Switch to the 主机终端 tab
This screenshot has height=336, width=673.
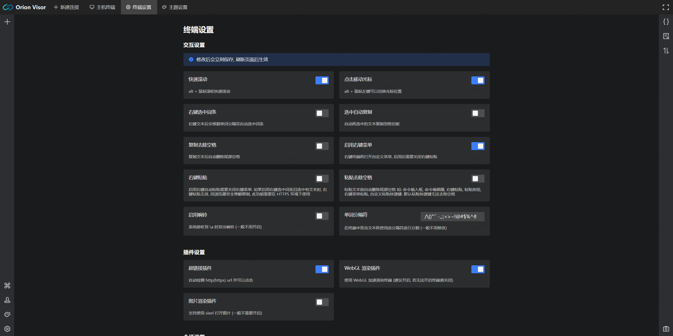(x=103, y=7)
